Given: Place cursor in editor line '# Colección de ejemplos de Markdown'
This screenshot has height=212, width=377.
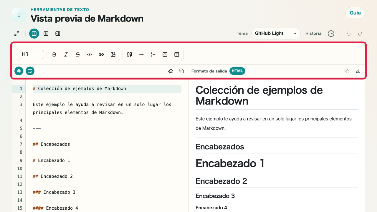Looking at the screenshot, I should [x=107, y=89].
